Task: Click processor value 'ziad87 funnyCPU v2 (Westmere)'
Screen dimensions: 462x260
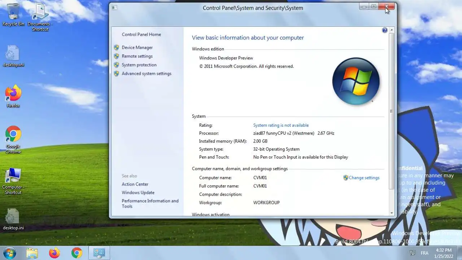Action: click(x=284, y=133)
